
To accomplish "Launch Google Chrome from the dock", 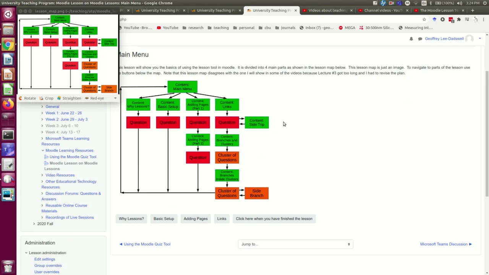I will tap(8, 45).
